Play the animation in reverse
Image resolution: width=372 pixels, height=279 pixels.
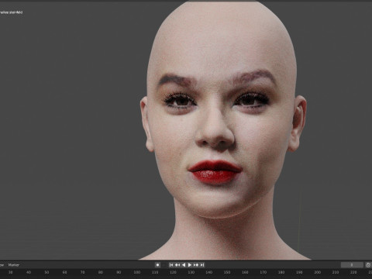coord(184,265)
